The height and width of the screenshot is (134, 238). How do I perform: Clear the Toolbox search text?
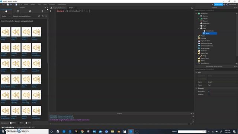click(39, 16)
